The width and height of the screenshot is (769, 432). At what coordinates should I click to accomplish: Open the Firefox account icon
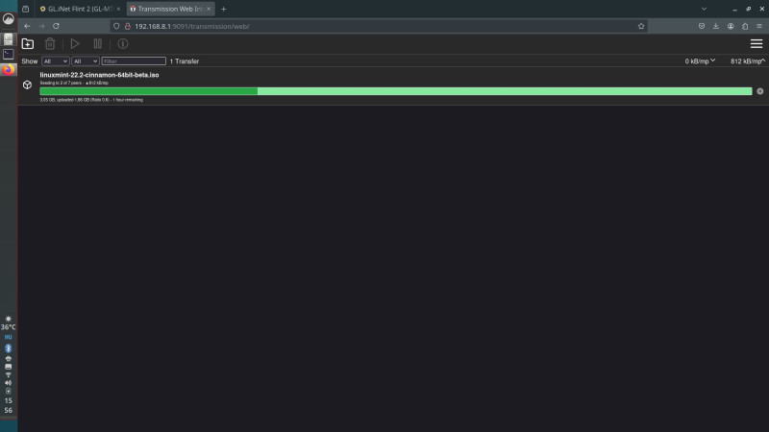731,27
